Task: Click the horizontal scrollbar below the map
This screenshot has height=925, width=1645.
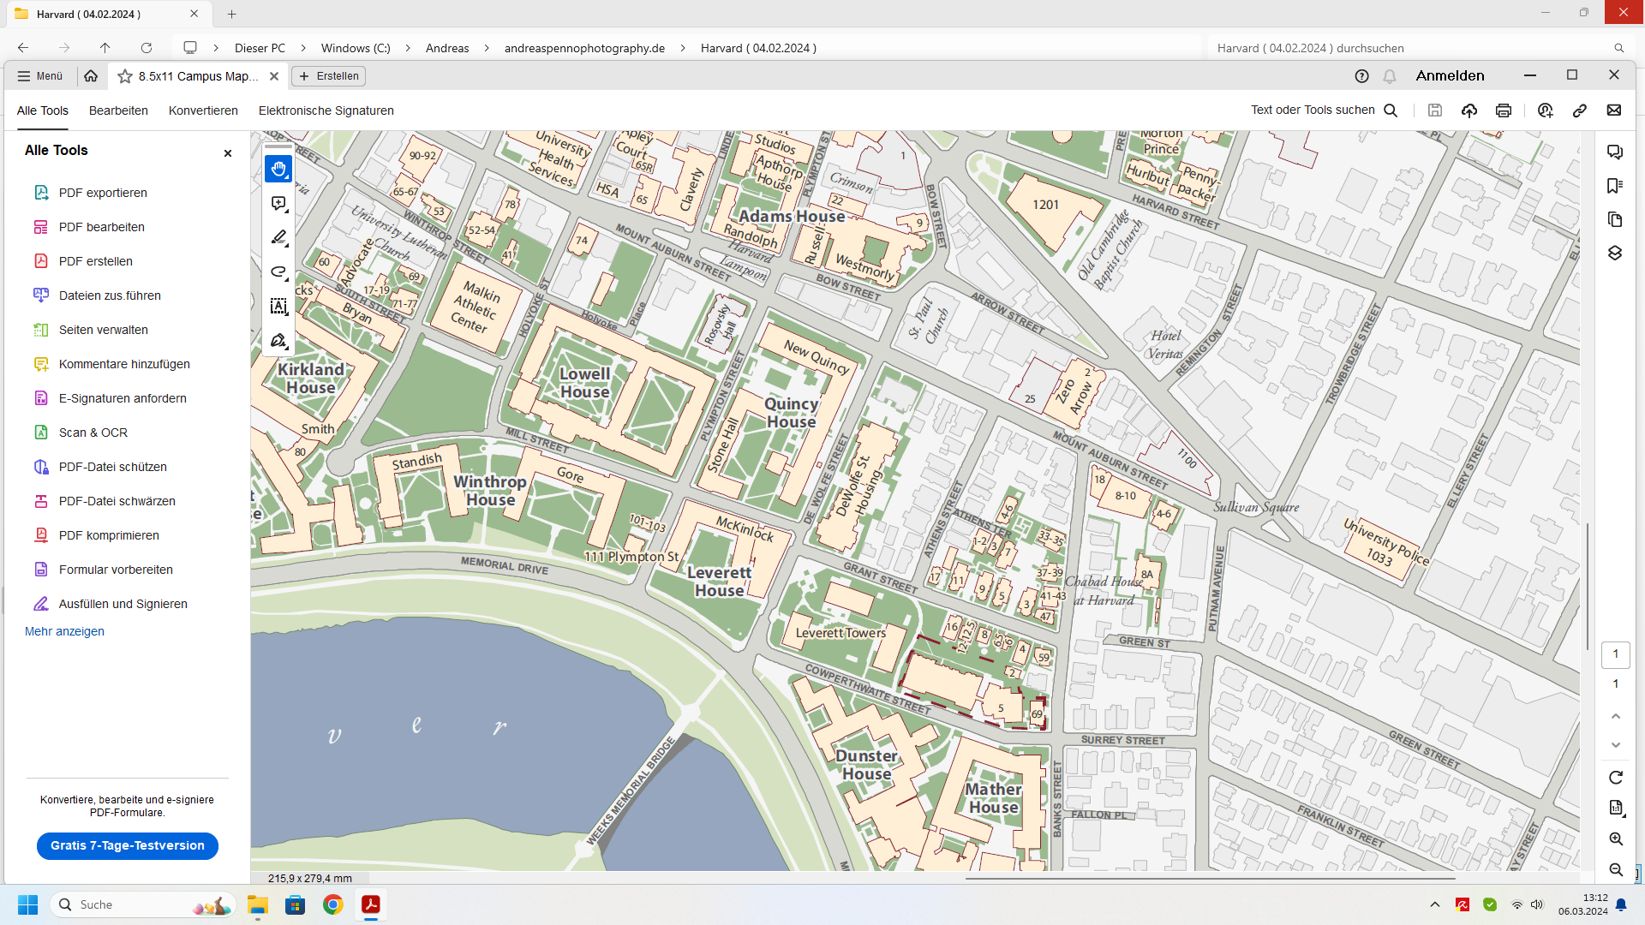Action: click(1211, 878)
